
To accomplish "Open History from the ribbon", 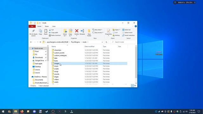I will point(116,35).
